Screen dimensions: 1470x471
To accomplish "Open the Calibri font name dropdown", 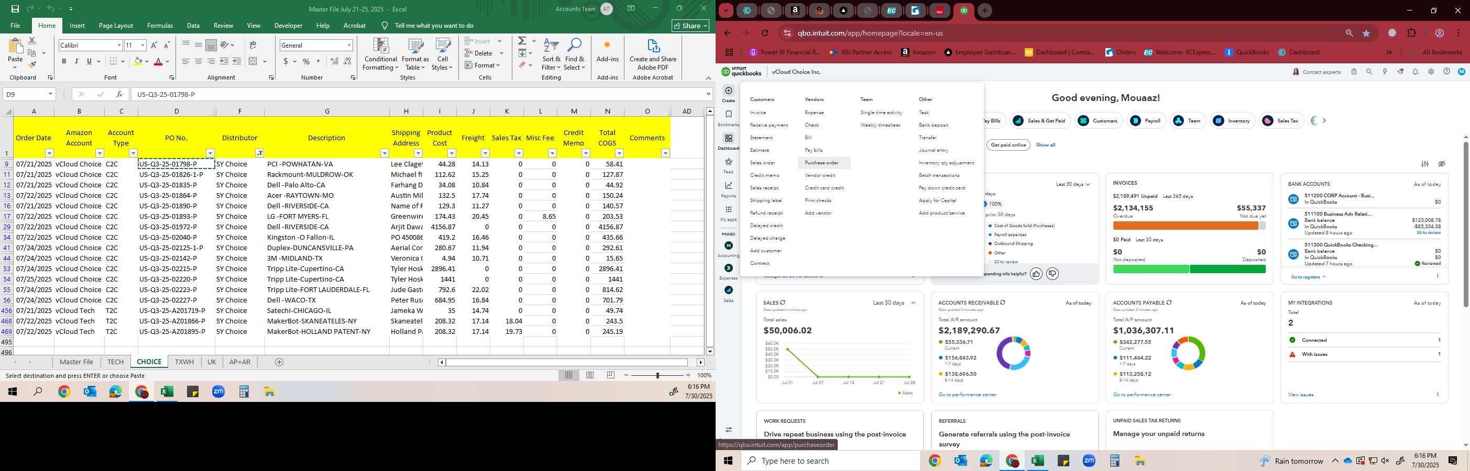I will [119, 45].
